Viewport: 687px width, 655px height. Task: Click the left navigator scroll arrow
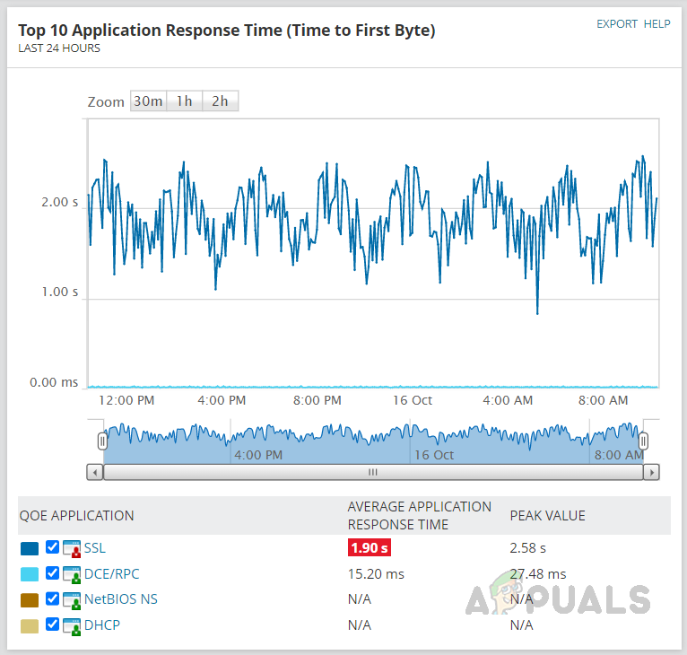coord(95,472)
